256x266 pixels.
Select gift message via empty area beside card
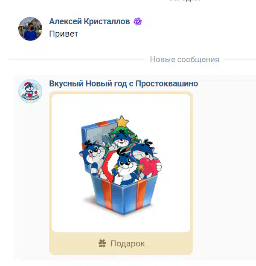click(223, 170)
